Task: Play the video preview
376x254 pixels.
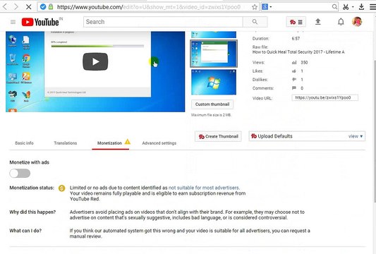Action: coord(95,61)
